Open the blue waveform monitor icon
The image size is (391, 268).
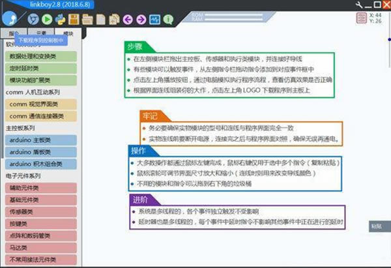(x=154, y=20)
